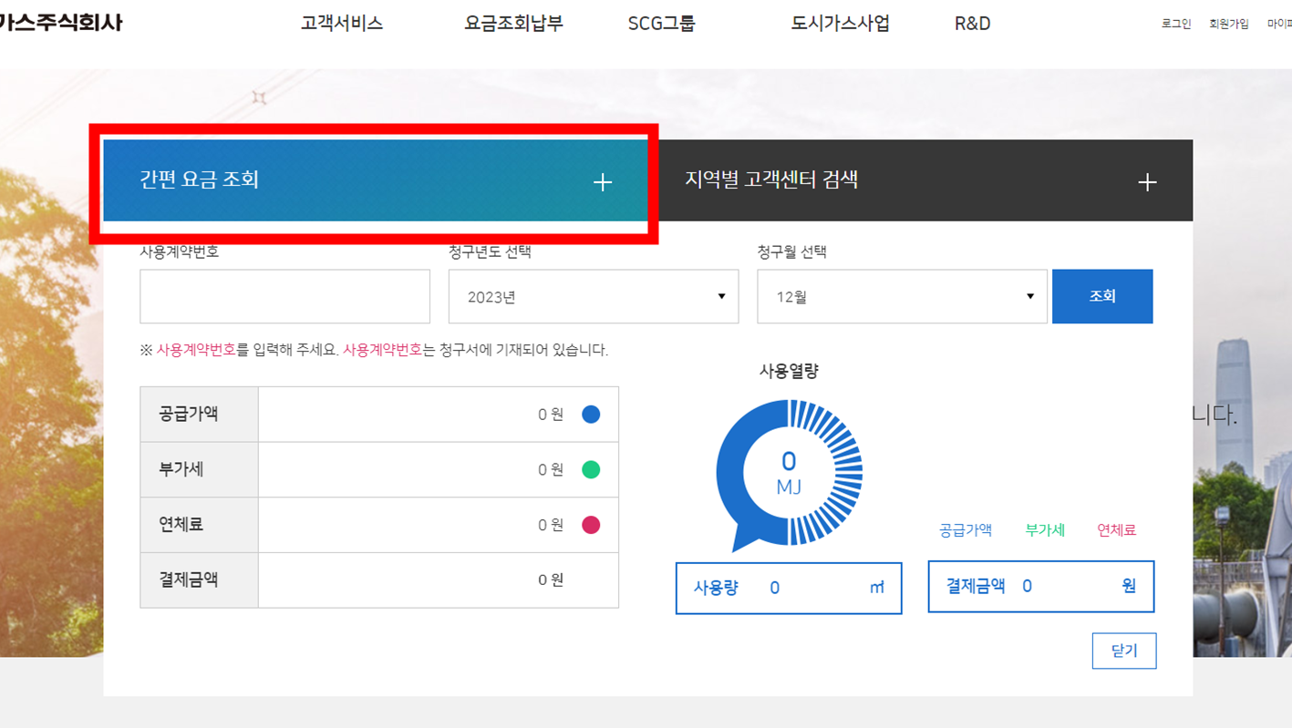The width and height of the screenshot is (1292, 728).
Task: Open the 고객서비스 menu
Action: click(x=341, y=24)
